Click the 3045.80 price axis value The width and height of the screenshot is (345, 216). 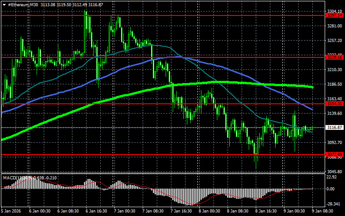tap(334, 171)
